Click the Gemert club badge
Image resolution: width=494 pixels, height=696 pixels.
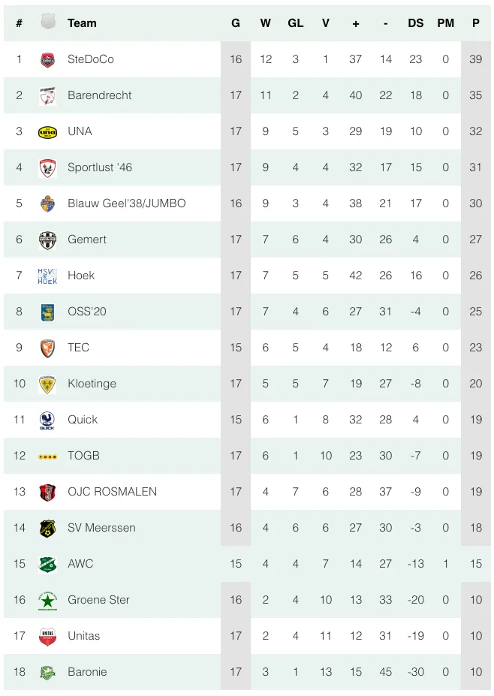[x=47, y=240]
